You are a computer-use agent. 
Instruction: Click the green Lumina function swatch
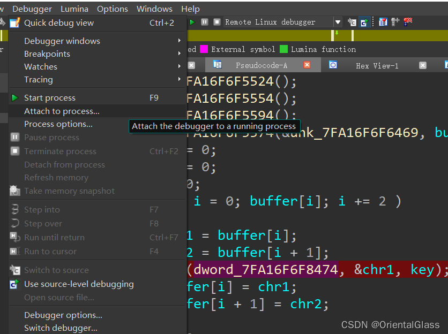pyautogui.click(x=283, y=49)
